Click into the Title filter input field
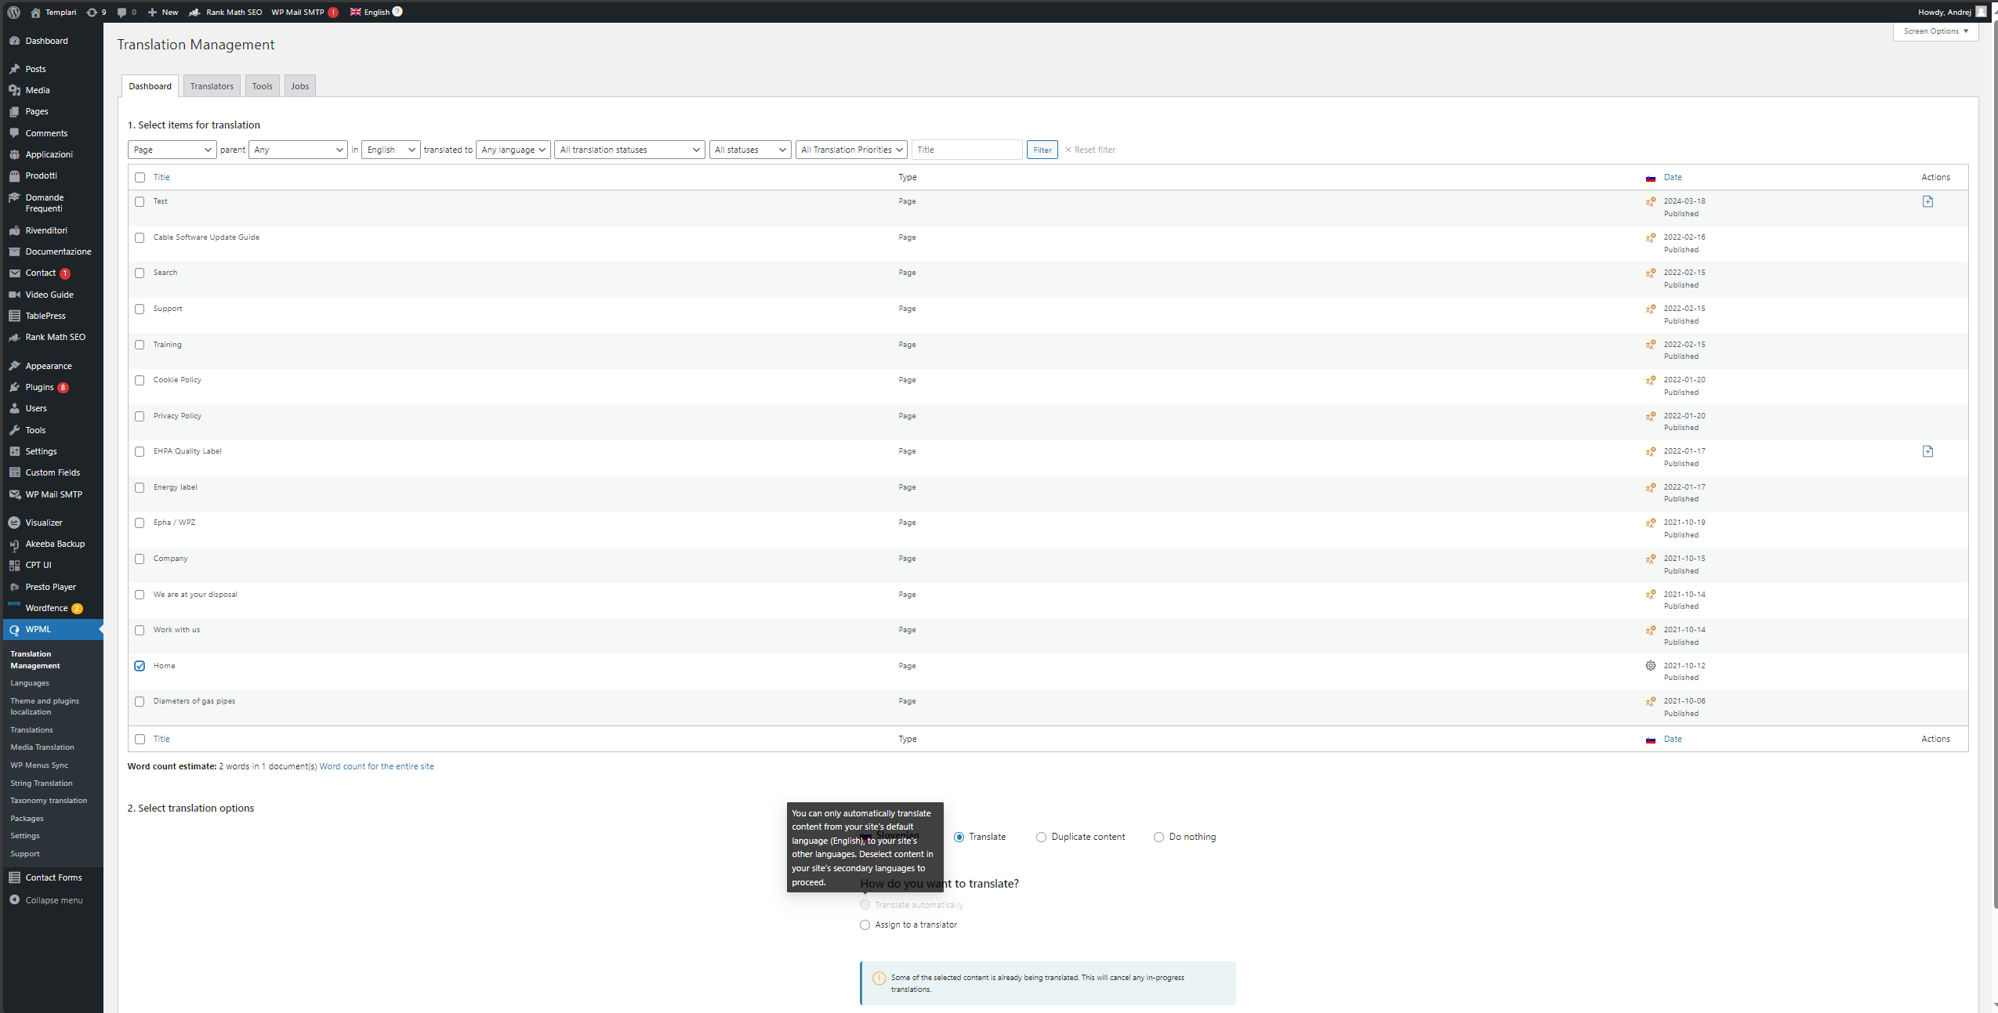Screen dimensions: 1998x1013 [x=966, y=150]
